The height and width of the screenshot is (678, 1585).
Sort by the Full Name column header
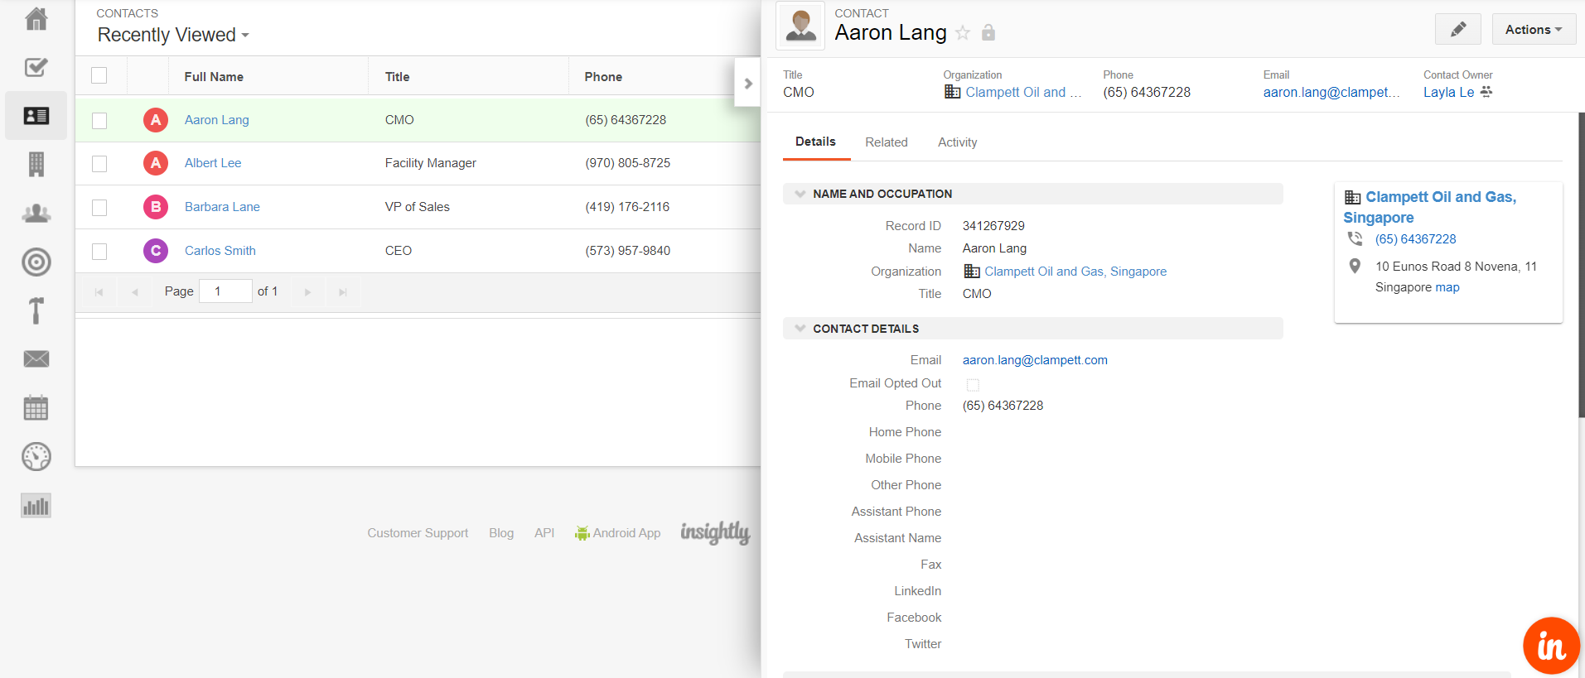pos(214,76)
